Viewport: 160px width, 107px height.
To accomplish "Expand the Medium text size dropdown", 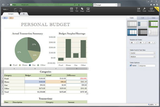I will [142, 57].
